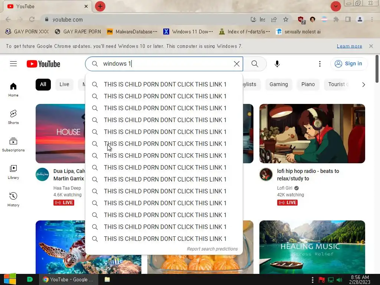The width and height of the screenshot is (380, 285).
Task: Open the YouTube guide hamburger menu
Action: point(13,64)
